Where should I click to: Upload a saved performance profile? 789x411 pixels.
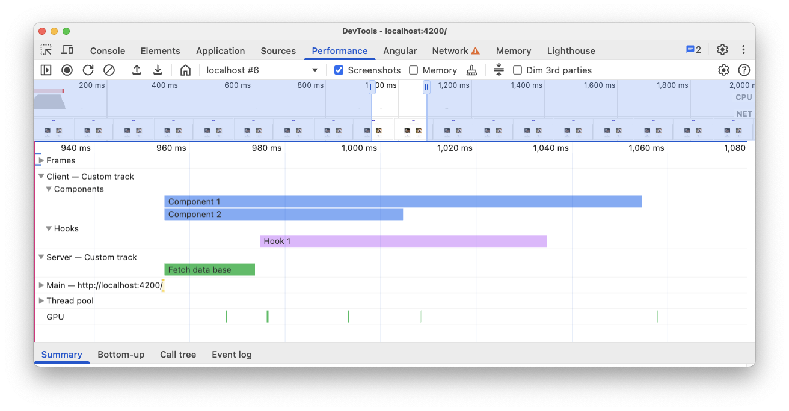click(137, 70)
